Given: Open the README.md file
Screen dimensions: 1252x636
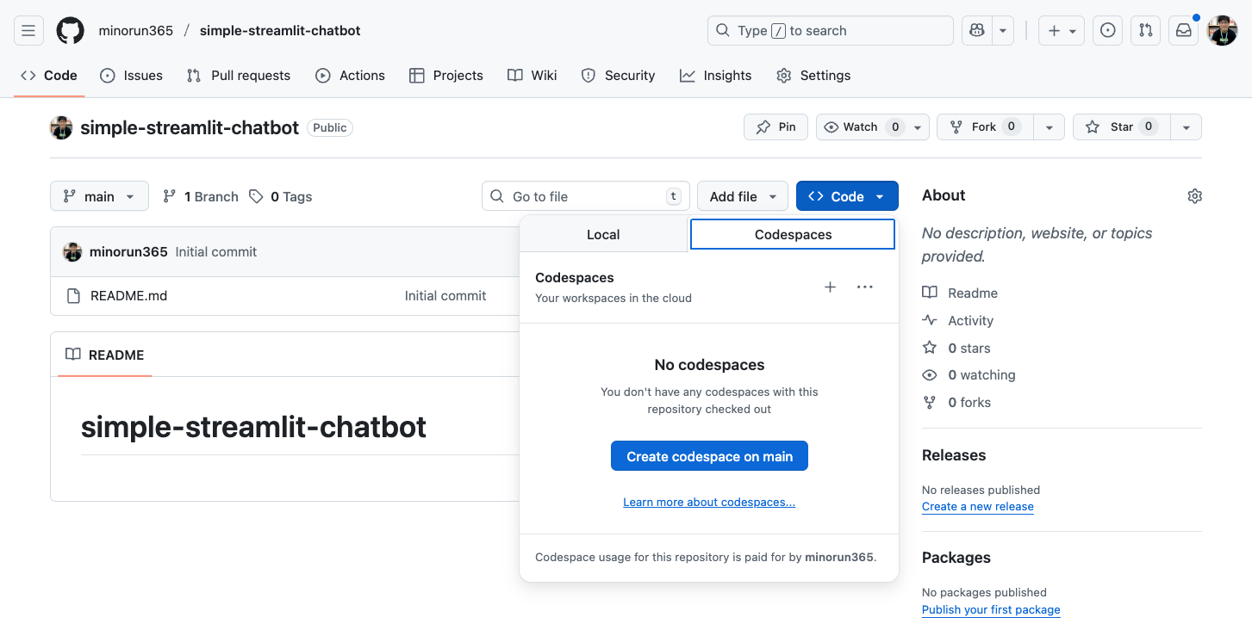Looking at the screenshot, I should 129,296.
